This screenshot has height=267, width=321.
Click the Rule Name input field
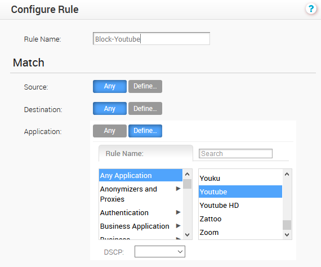coord(151,39)
